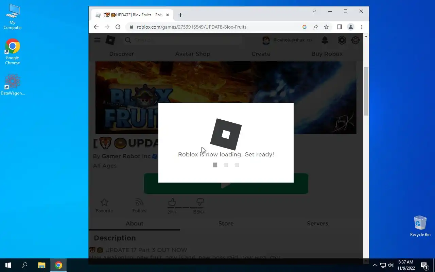
Task: Open the Roblox hamburger menu
Action: pos(97,40)
